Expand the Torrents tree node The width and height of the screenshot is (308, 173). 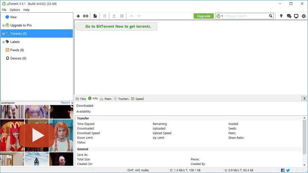point(3,34)
